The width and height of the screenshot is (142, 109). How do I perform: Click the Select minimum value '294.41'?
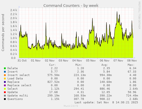[79, 89]
